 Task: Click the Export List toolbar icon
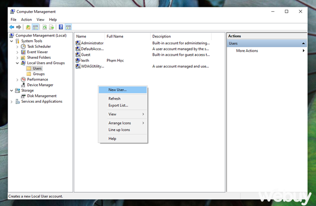click(x=51, y=27)
